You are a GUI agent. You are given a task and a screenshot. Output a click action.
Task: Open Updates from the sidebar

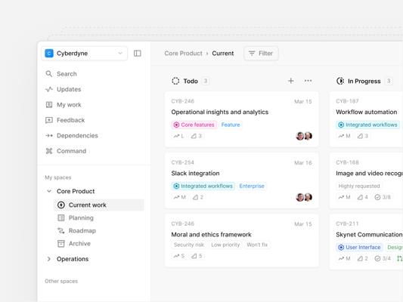64,89
